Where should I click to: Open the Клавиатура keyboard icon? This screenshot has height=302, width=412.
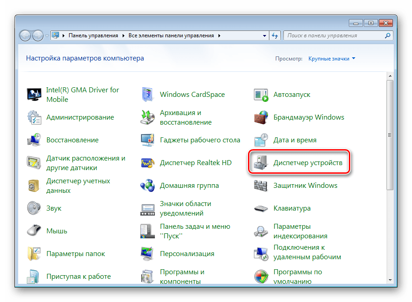[261, 208]
